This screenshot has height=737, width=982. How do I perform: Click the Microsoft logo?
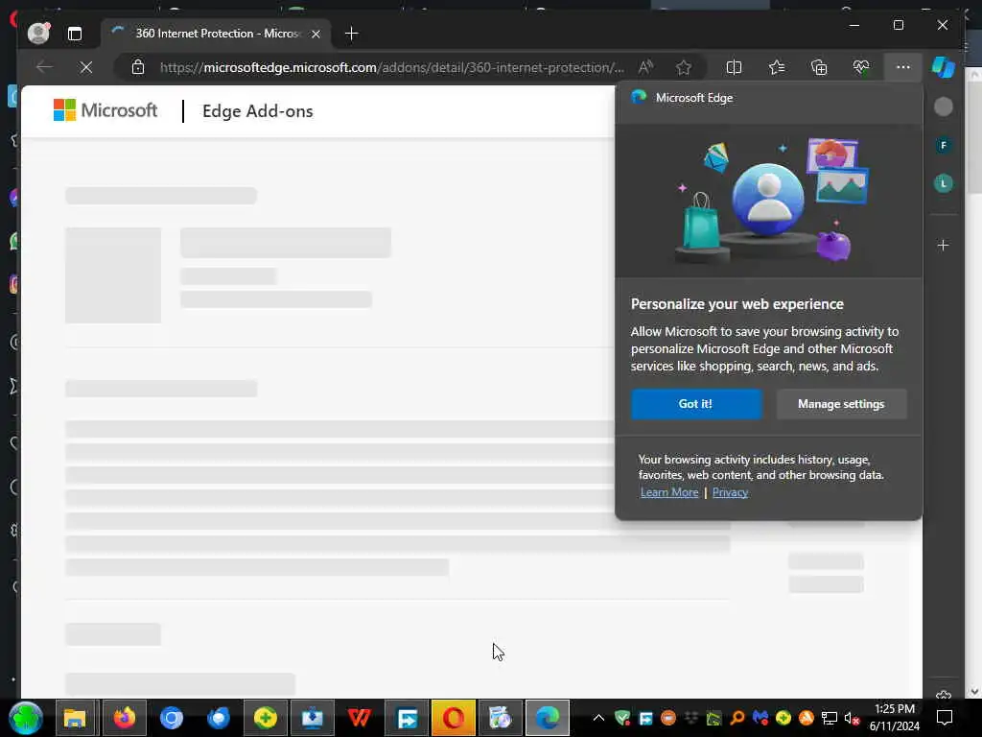click(105, 110)
